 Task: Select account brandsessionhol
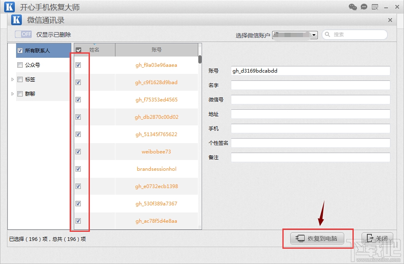(x=157, y=169)
